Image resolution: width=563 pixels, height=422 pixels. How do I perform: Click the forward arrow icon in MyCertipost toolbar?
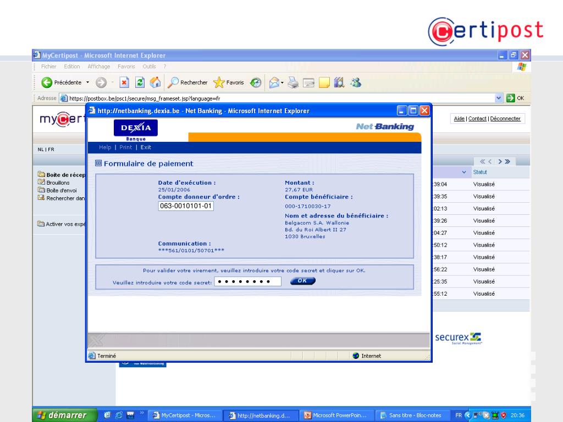tap(101, 82)
